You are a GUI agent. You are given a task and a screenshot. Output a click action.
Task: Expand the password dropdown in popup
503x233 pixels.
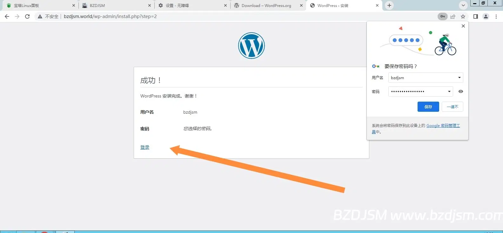point(449,91)
